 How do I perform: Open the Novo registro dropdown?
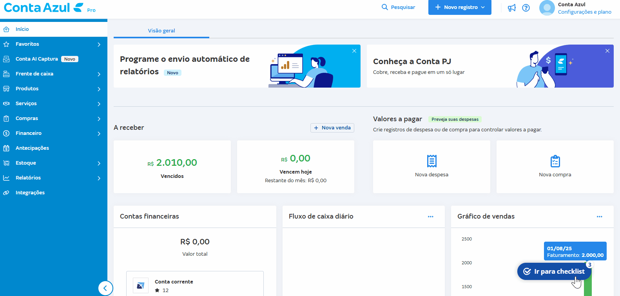(x=460, y=7)
